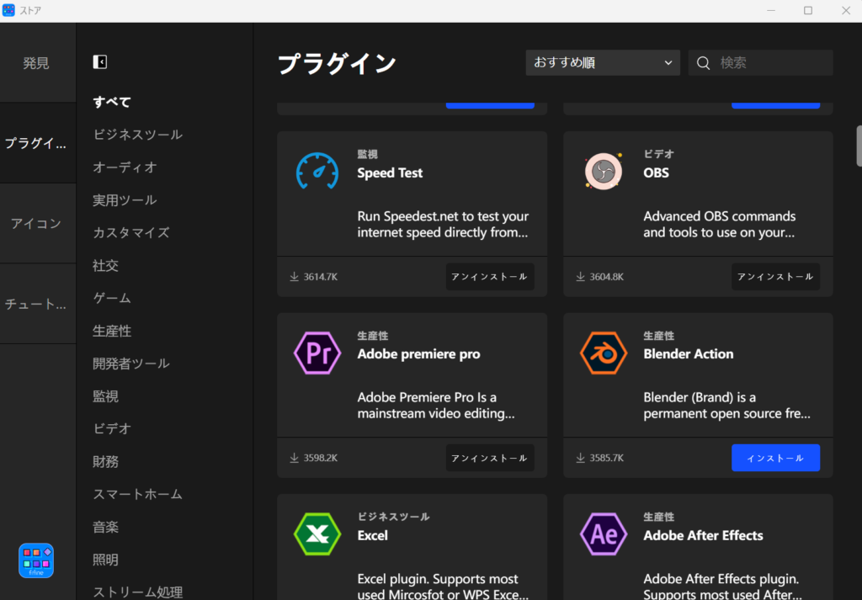Click the Blender Action plugin icon

(x=603, y=353)
